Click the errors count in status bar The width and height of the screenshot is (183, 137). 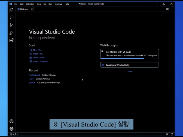pyautogui.click(x=12, y=134)
